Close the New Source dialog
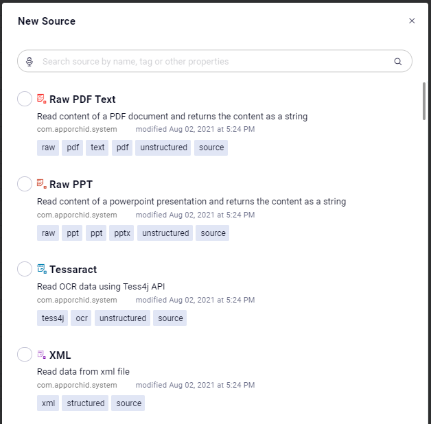Image resolution: width=431 pixels, height=424 pixels. [x=412, y=21]
